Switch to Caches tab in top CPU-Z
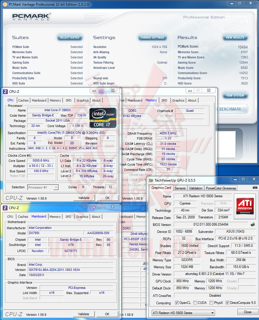This screenshot has width=259, height=320. (23, 101)
